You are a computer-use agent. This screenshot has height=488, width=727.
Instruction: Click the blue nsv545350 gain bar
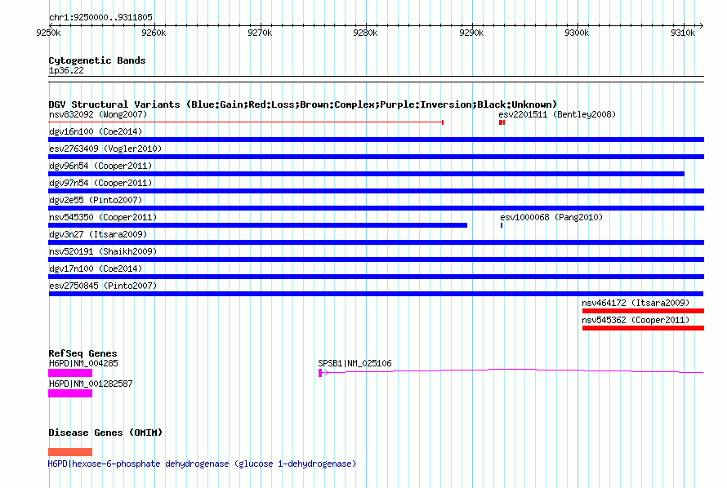pyautogui.click(x=257, y=225)
